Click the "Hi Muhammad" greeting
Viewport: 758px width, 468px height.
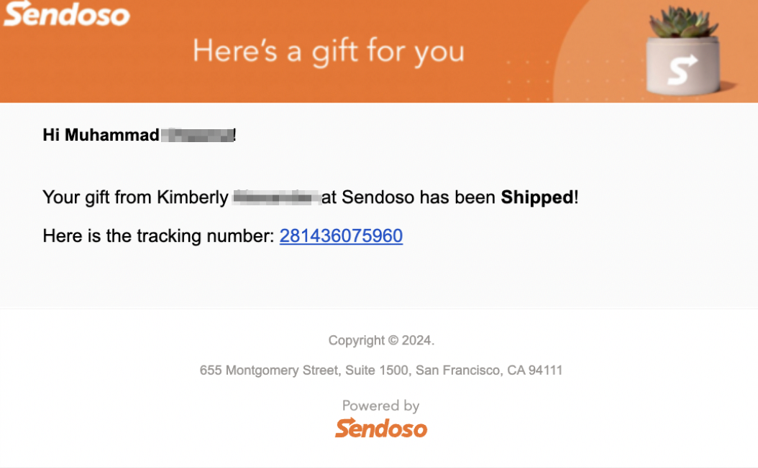[x=101, y=135]
